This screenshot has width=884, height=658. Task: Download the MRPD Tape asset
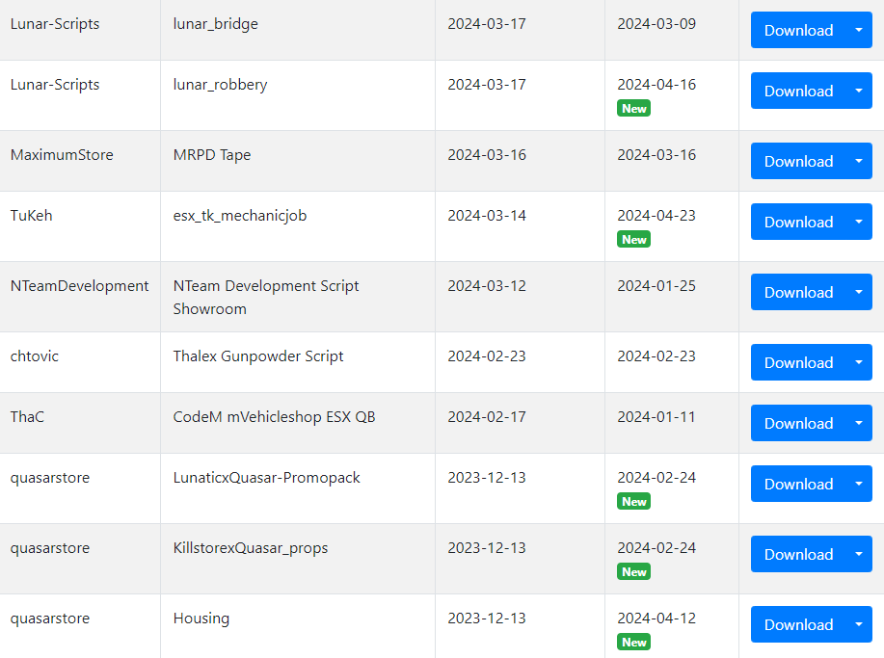point(798,161)
